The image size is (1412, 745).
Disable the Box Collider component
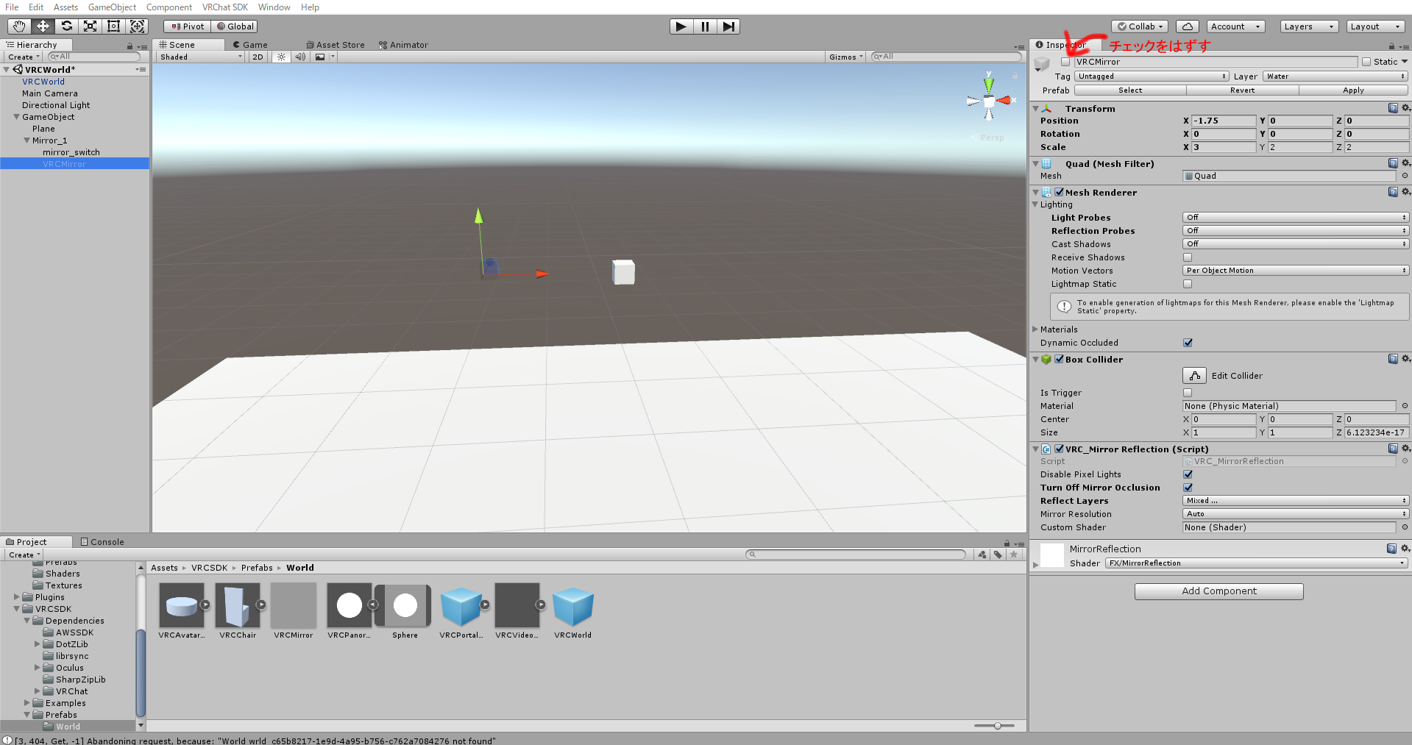[1059, 359]
